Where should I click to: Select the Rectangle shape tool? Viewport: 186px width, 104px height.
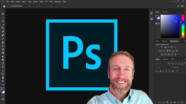click(3, 74)
